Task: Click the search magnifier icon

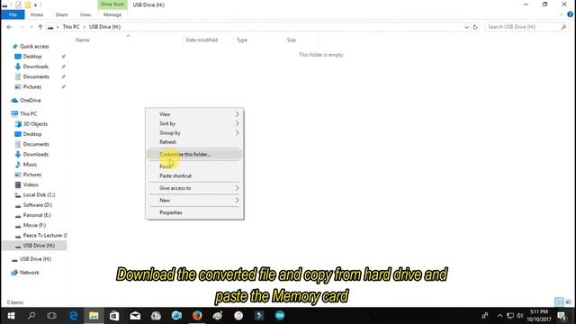Action: tap(563, 27)
